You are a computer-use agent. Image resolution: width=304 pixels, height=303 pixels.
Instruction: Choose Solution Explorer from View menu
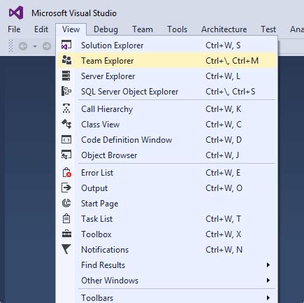[x=167, y=45]
